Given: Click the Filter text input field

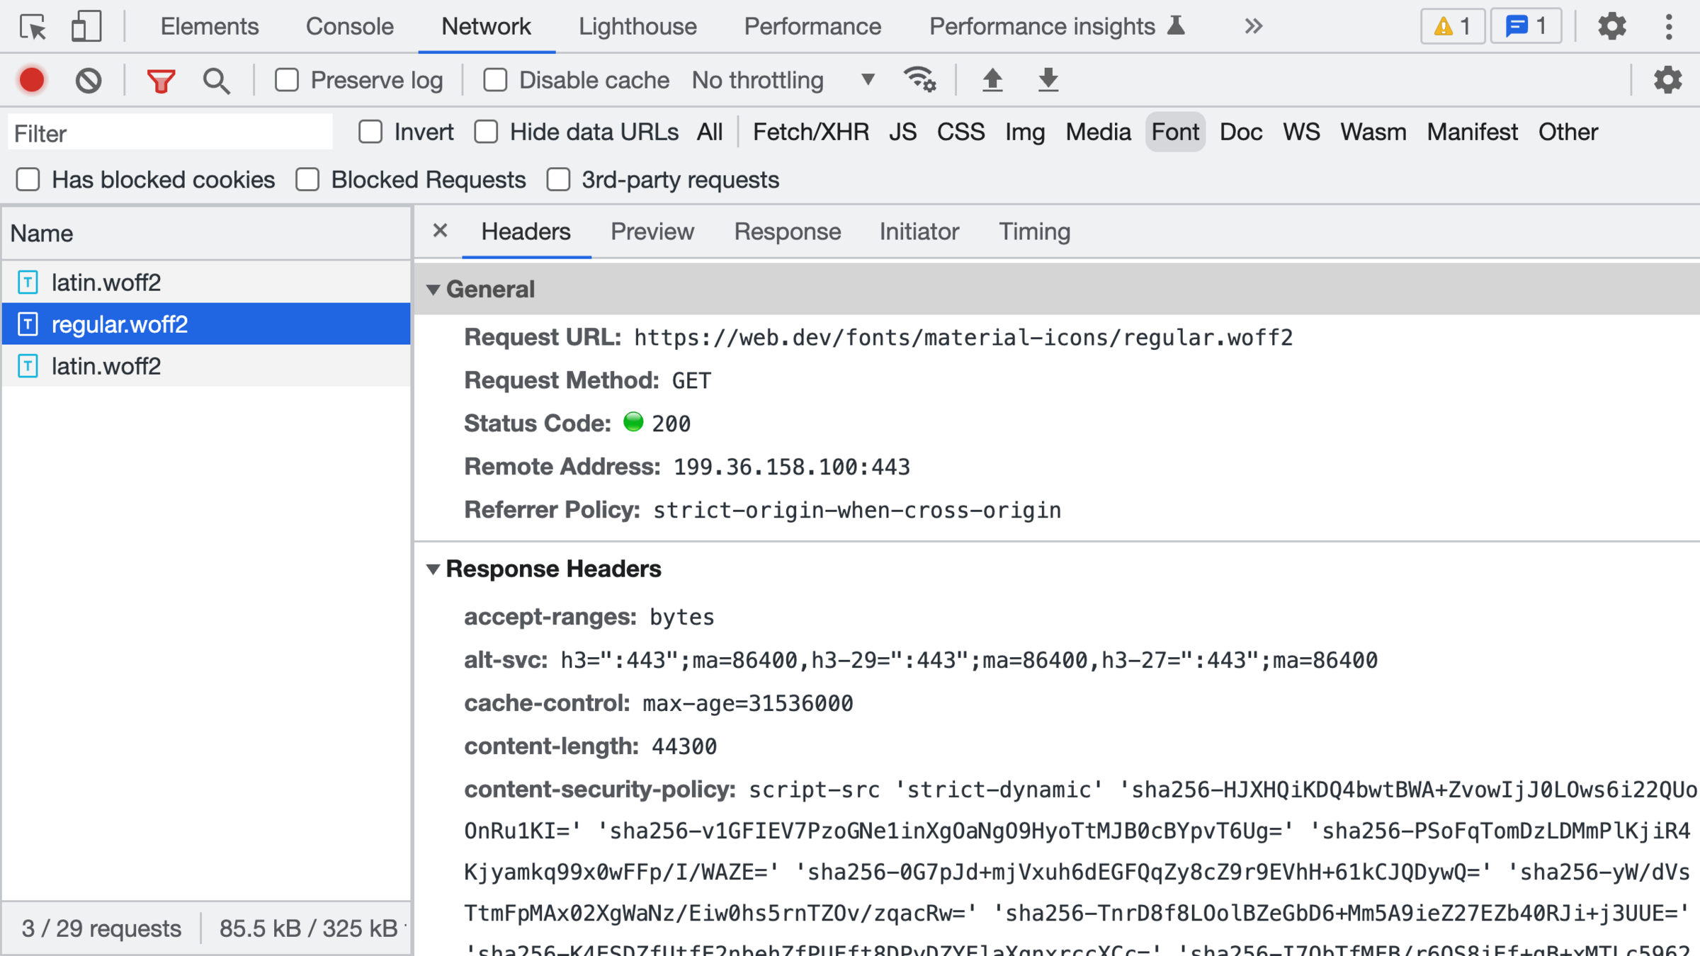Looking at the screenshot, I should point(170,133).
